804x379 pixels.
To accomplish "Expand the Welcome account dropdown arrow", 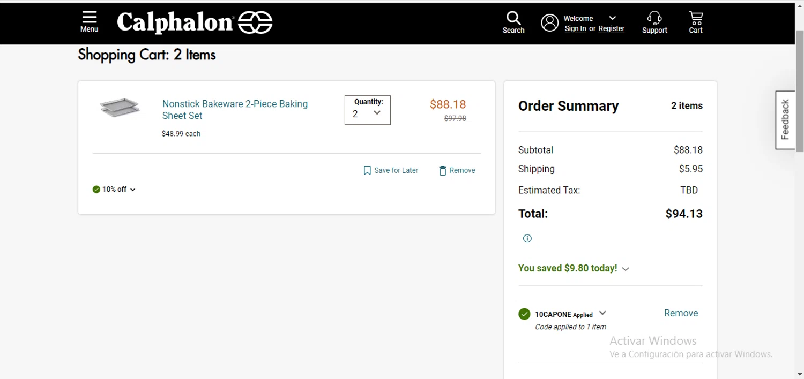I will point(613,18).
